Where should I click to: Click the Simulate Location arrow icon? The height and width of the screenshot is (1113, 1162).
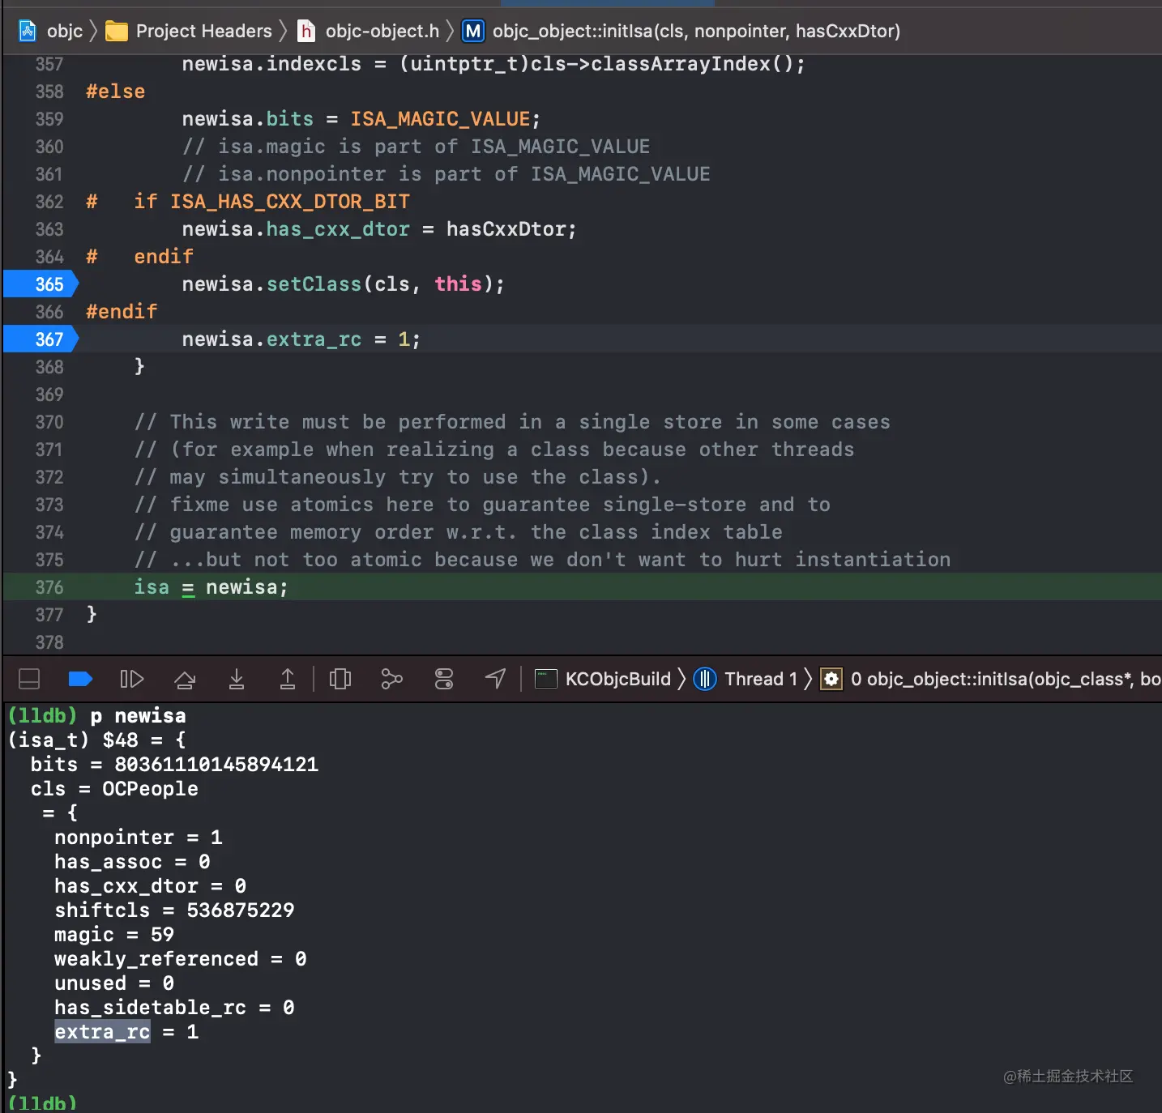[x=495, y=679]
